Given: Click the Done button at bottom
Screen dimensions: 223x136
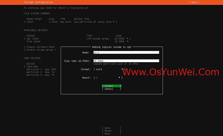Looking at the screenshot, I should 111,128.
